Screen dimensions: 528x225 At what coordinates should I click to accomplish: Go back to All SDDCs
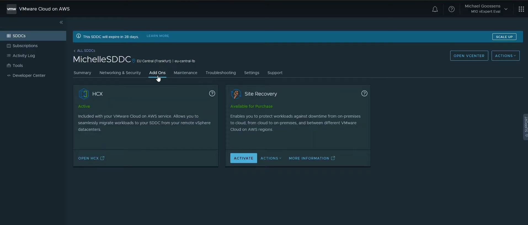(x=84, y=51)
